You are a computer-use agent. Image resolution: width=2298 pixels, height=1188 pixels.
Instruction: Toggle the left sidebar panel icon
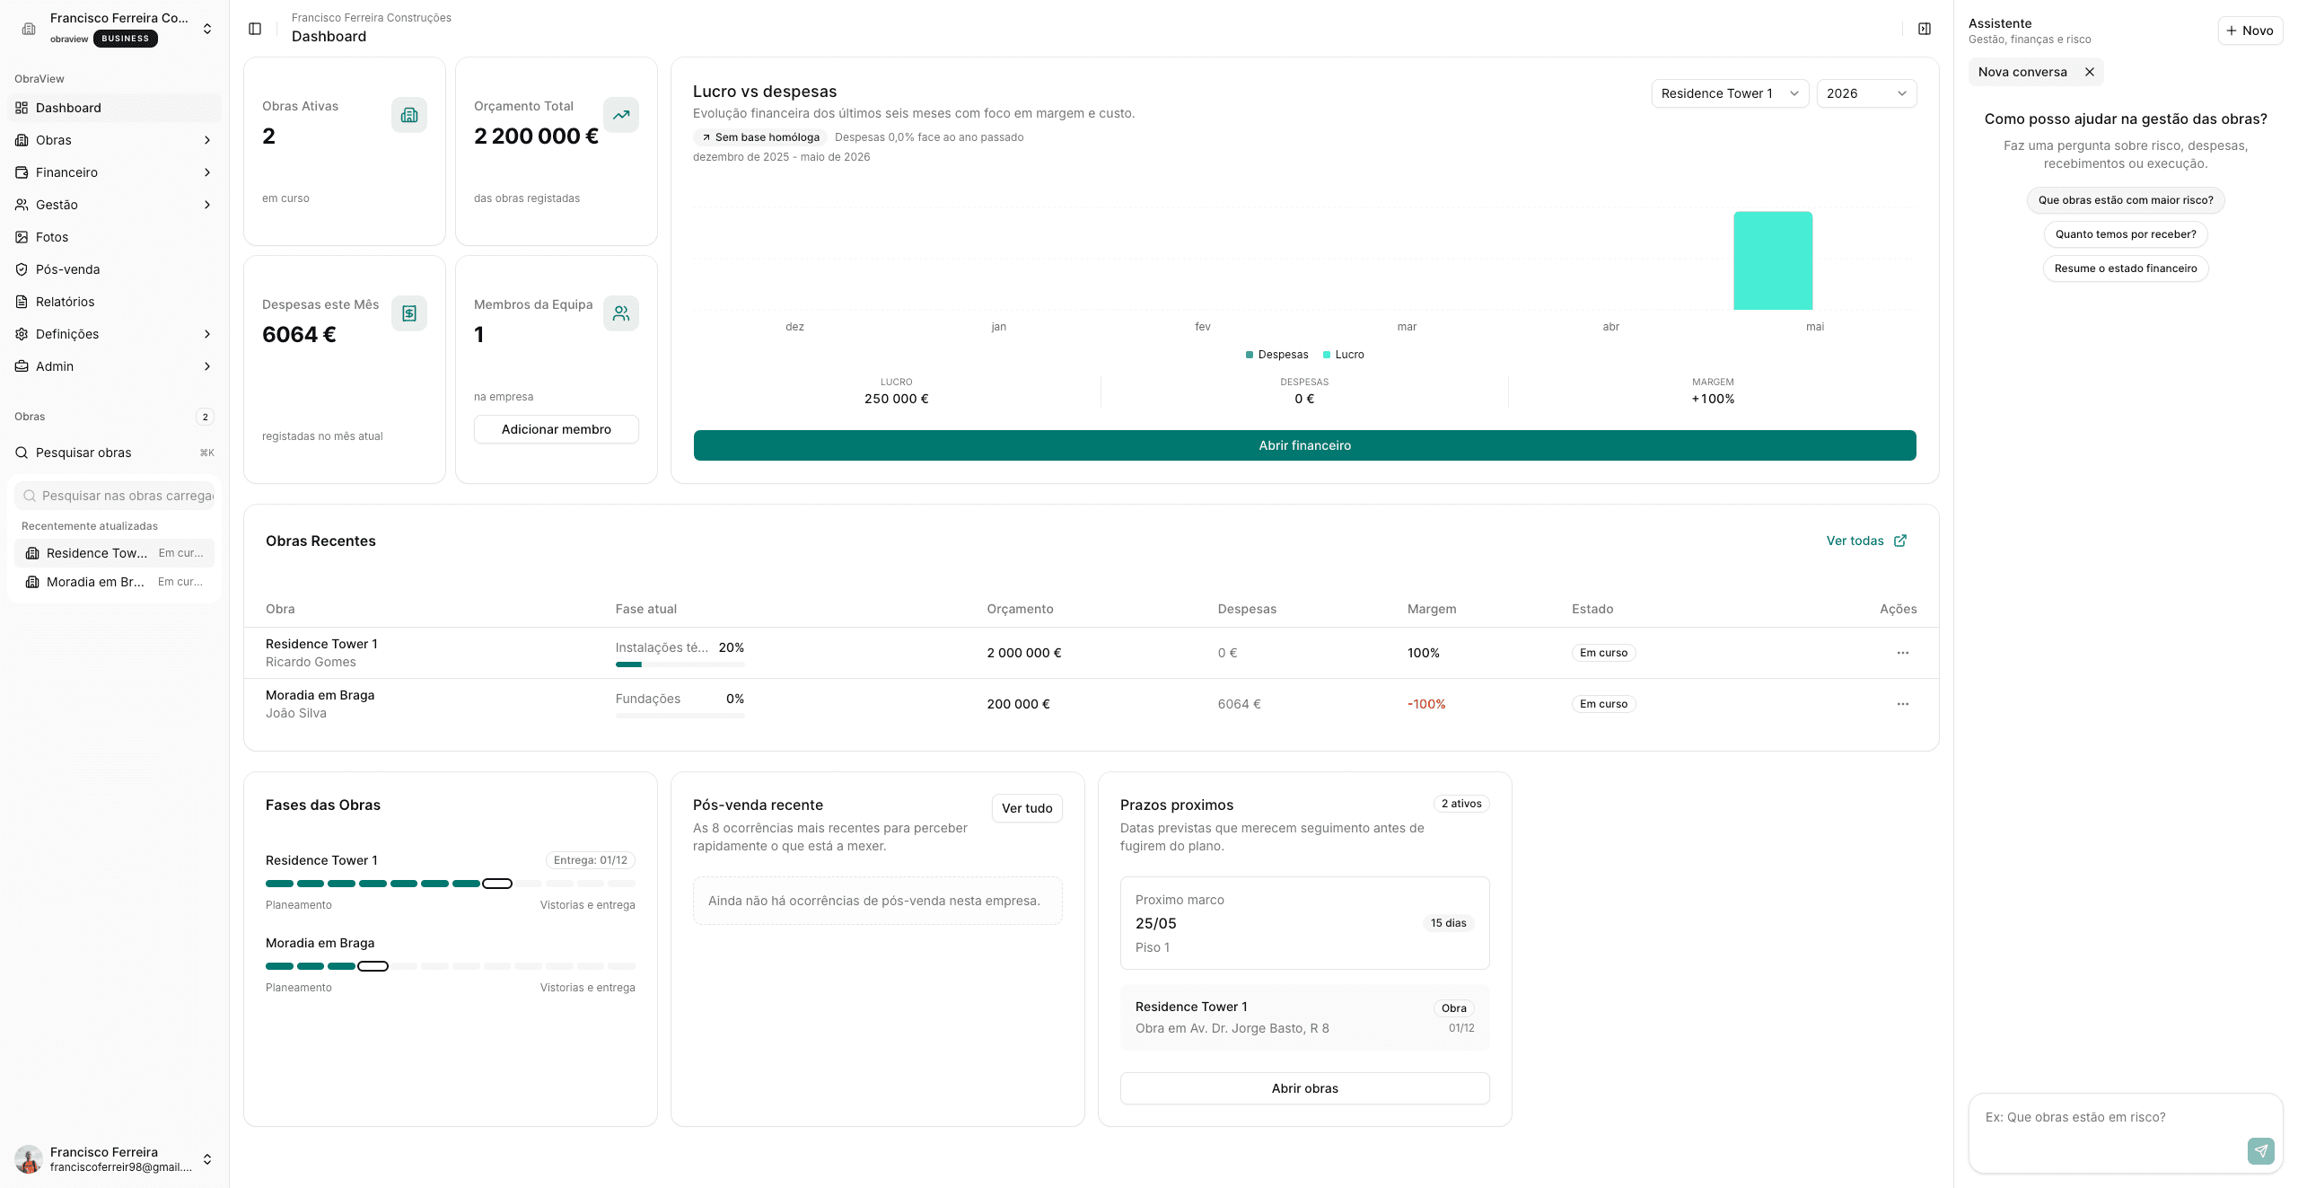255,29
